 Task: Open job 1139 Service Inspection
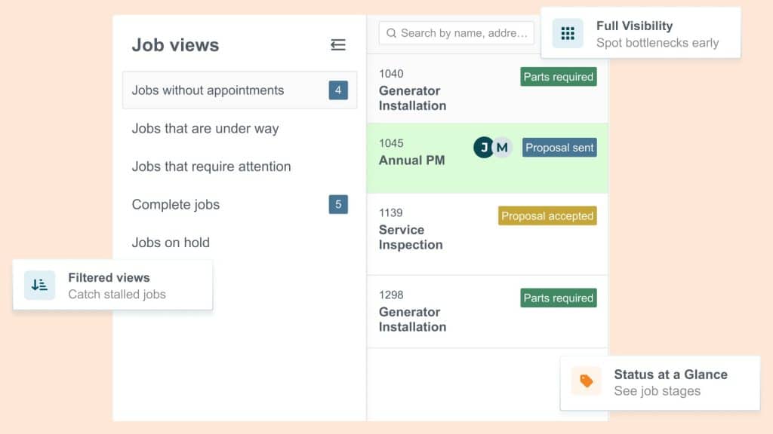tap(488, 234)
